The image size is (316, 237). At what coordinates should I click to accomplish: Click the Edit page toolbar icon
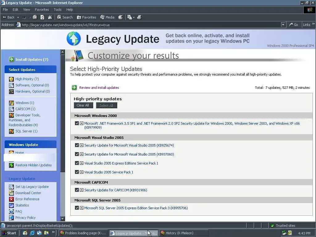point(130,17)
